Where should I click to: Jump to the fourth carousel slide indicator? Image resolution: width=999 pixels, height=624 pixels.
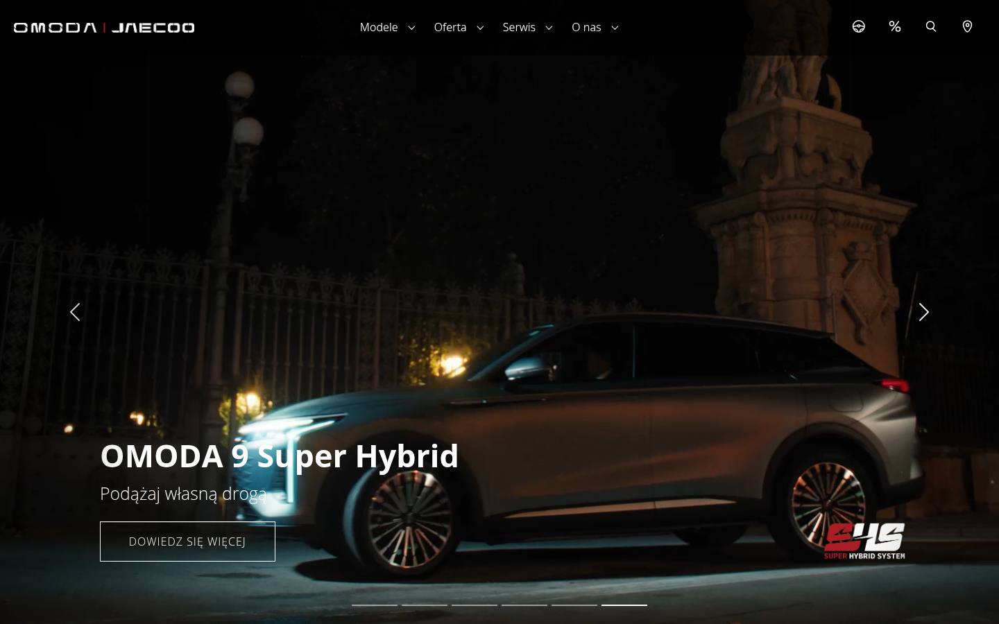click(x=524, y=605)
